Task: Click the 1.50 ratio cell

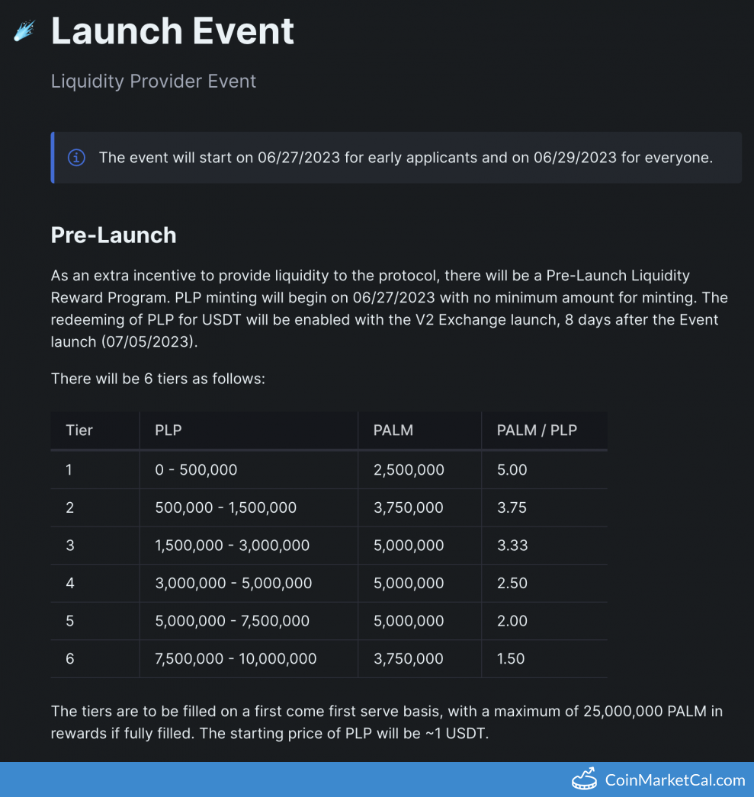Action: click(x=511, y=658)
